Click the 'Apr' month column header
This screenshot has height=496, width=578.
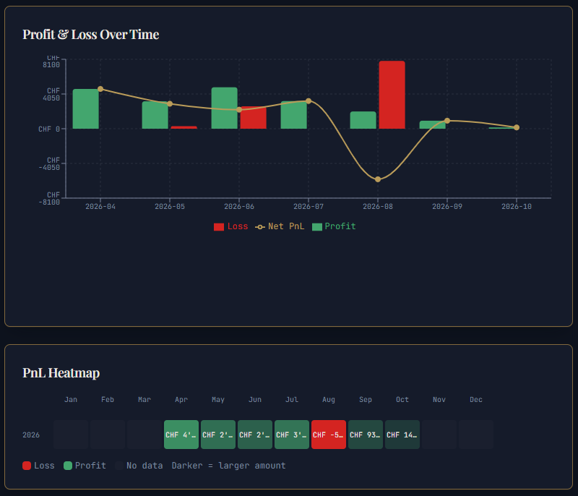(181, 399)
